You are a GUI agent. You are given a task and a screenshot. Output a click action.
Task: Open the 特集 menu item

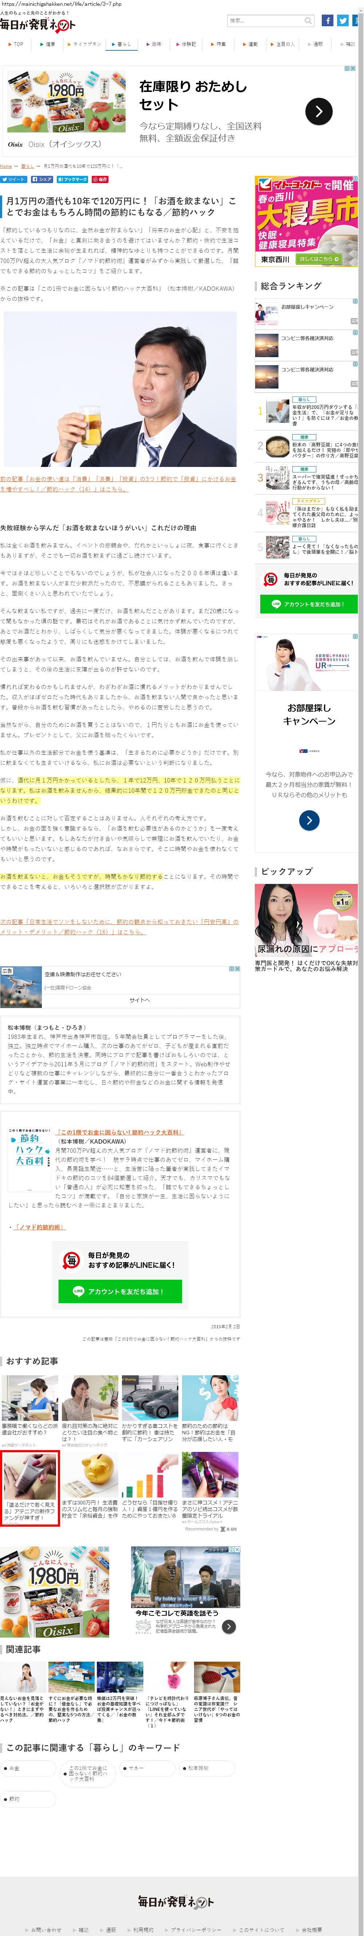click(x=218, y=45)
